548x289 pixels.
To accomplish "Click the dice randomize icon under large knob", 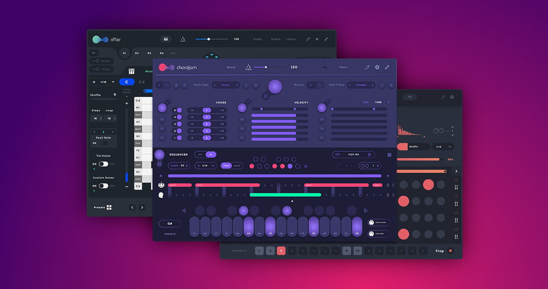I will (265, 96).
